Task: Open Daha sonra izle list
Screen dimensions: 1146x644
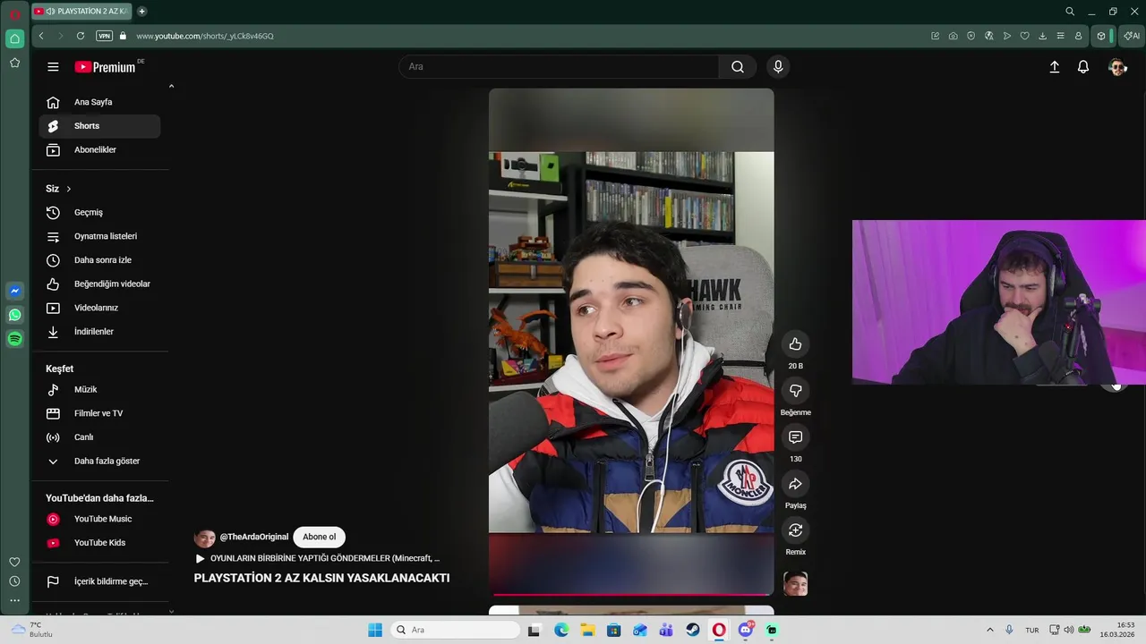Action: (99, 260)
